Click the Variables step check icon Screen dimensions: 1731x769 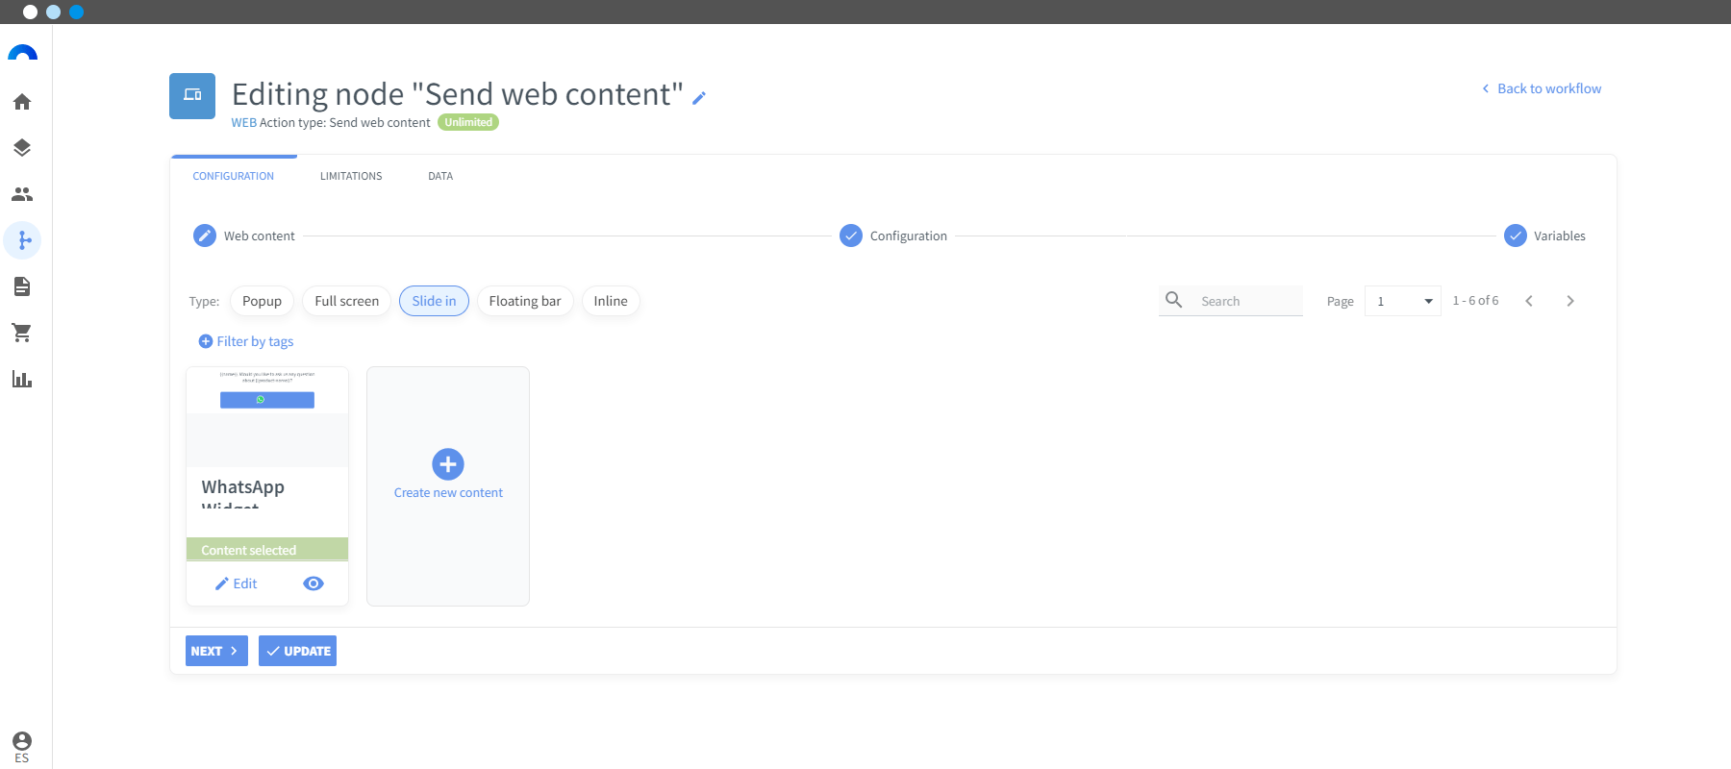click(x=1516, y=236)
